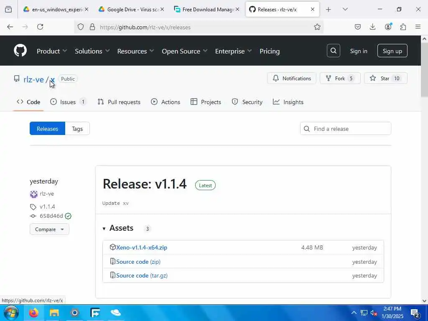Image resolution: width=428 pixels, height=321 pixels.
Task: Open commit 658d46d link
Action: pyautogui.click(x=51, y=216)
